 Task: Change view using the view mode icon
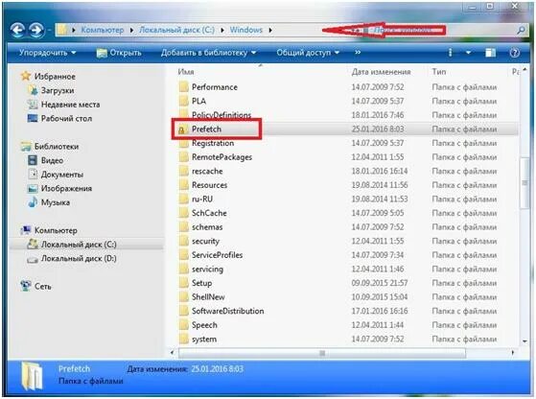click(451, 53)
